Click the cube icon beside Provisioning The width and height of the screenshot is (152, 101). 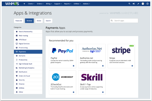(x=17, y=48)
